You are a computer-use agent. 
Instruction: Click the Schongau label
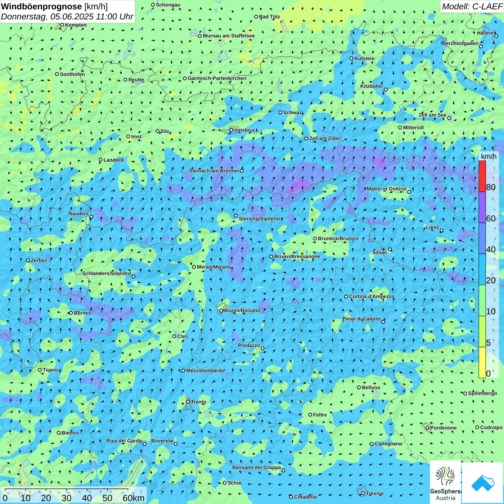[x=168, y=5]
